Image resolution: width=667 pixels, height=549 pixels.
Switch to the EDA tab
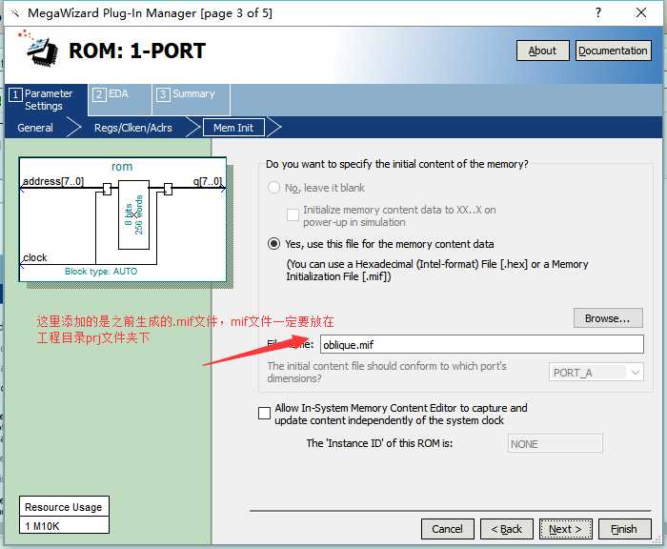119,99
